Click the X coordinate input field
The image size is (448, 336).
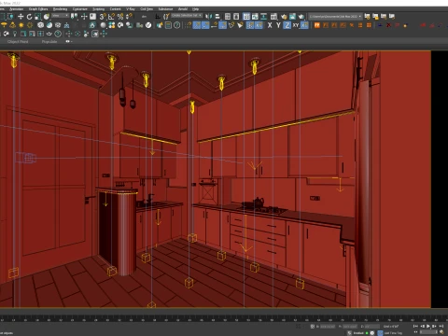(x=328, y=327)
